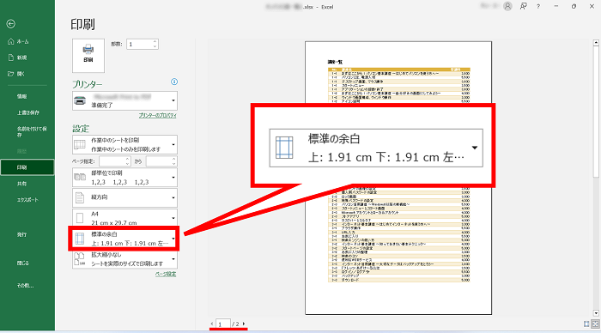Click the print preview page thumbnail

pyautogui.click(x=398, y=179)
